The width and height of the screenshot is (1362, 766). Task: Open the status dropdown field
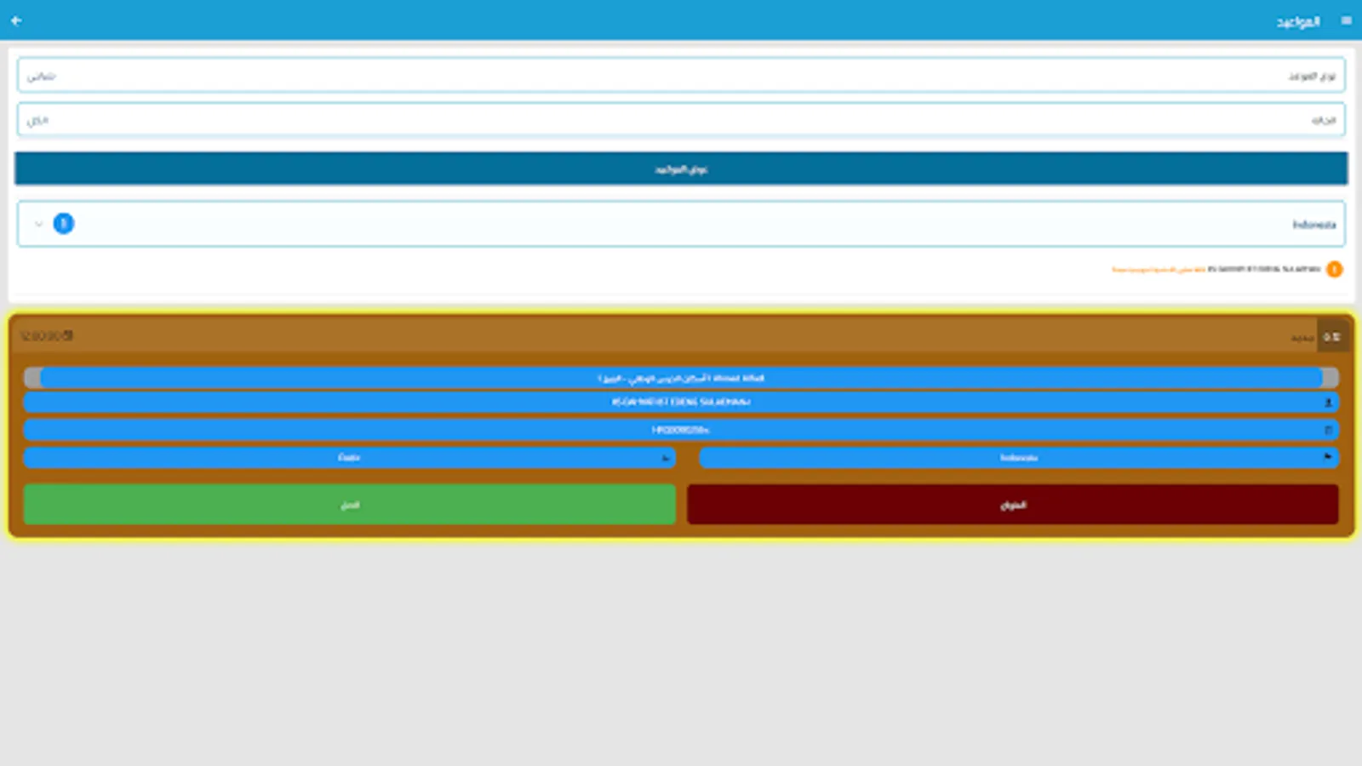pyautogui.click(x=681, y=120)
